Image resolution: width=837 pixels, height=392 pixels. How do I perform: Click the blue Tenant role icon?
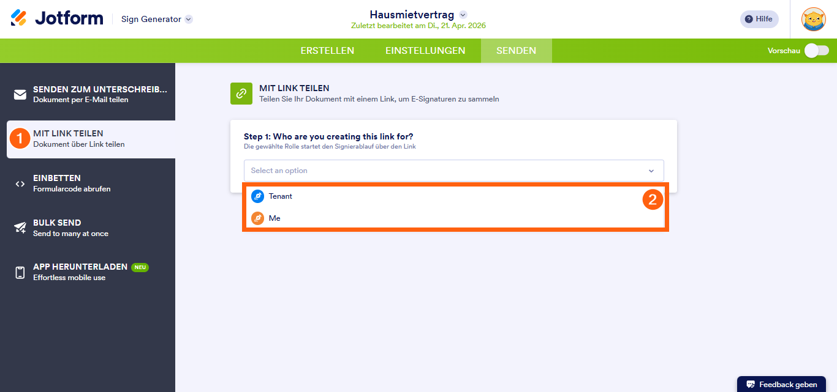(257, 196)
